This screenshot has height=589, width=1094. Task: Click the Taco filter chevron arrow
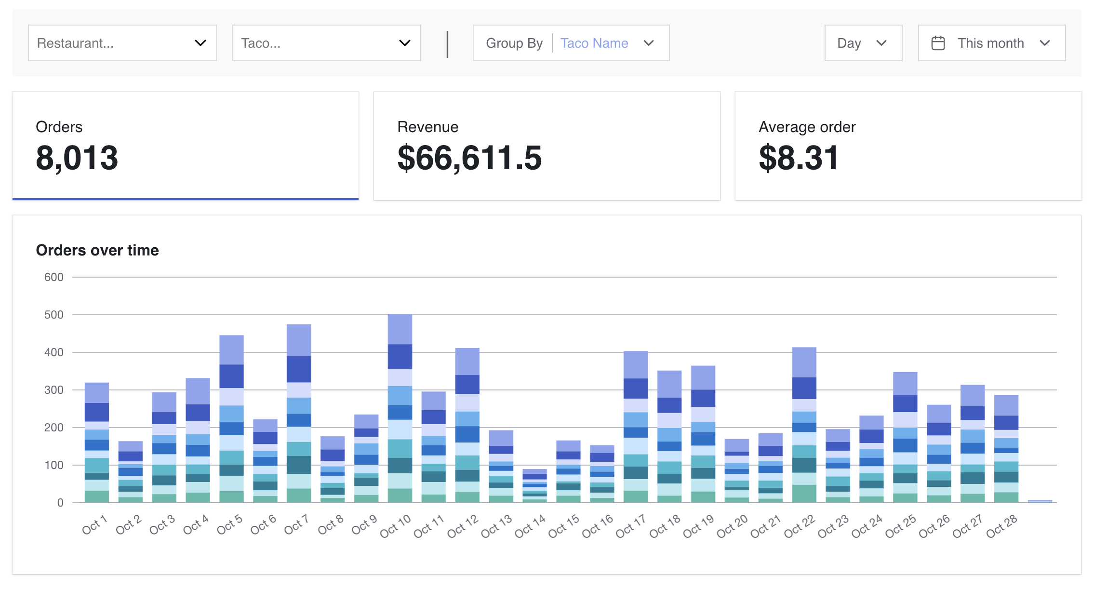click(404, 43)
